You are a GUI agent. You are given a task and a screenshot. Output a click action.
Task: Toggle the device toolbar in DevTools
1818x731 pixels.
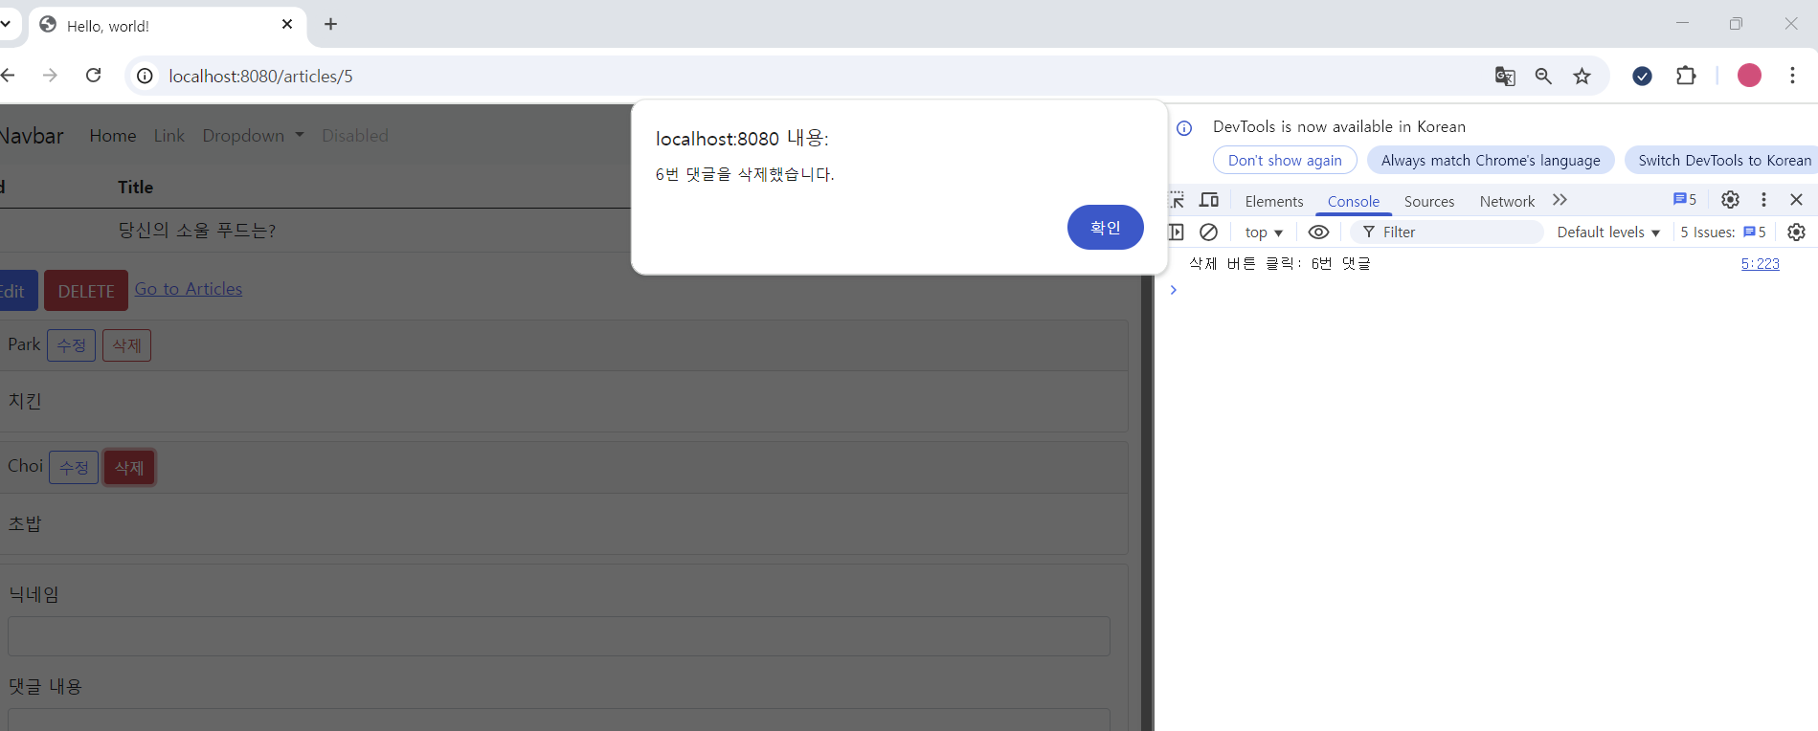tap(1209, 200)
